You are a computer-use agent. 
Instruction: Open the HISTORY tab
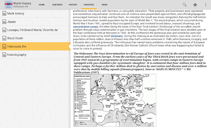pyautogui.click(x=73, y=5)
